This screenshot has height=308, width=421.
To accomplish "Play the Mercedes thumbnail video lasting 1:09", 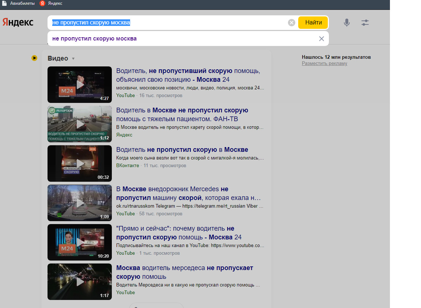I will (80, 203).
